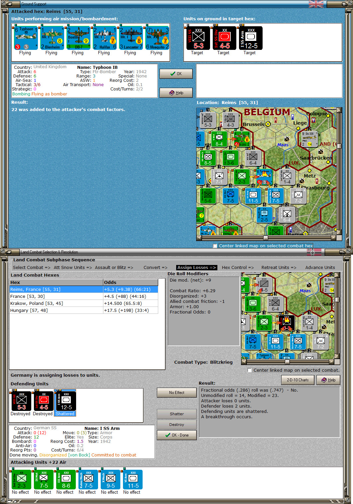Select Krakow, Poland combat hex row

click(x=84, y=303)
